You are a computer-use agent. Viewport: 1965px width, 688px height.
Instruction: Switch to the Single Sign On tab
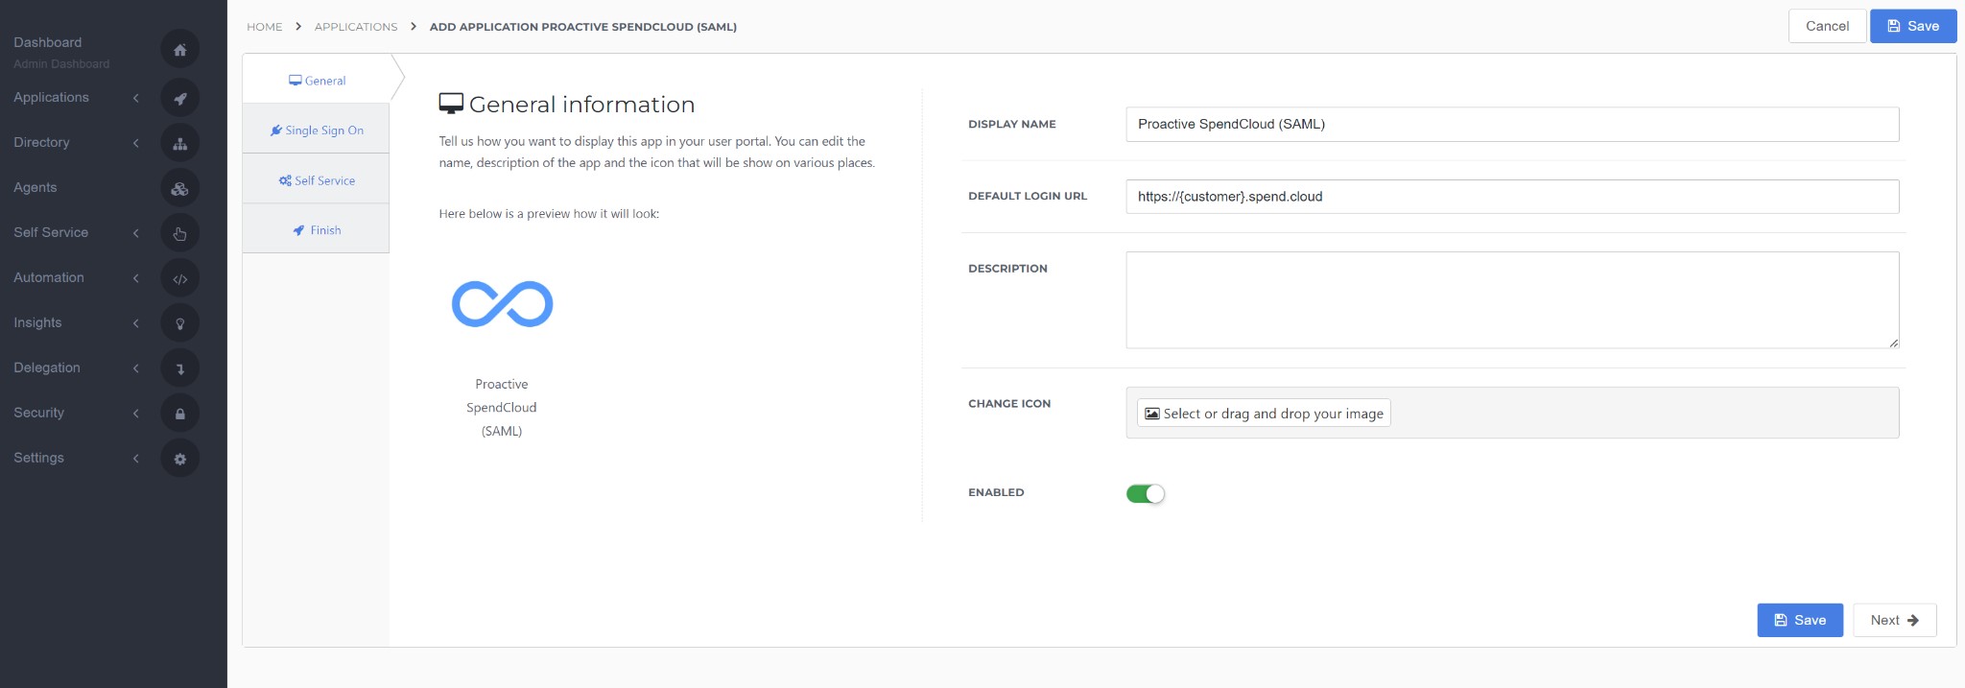point(317,130)
